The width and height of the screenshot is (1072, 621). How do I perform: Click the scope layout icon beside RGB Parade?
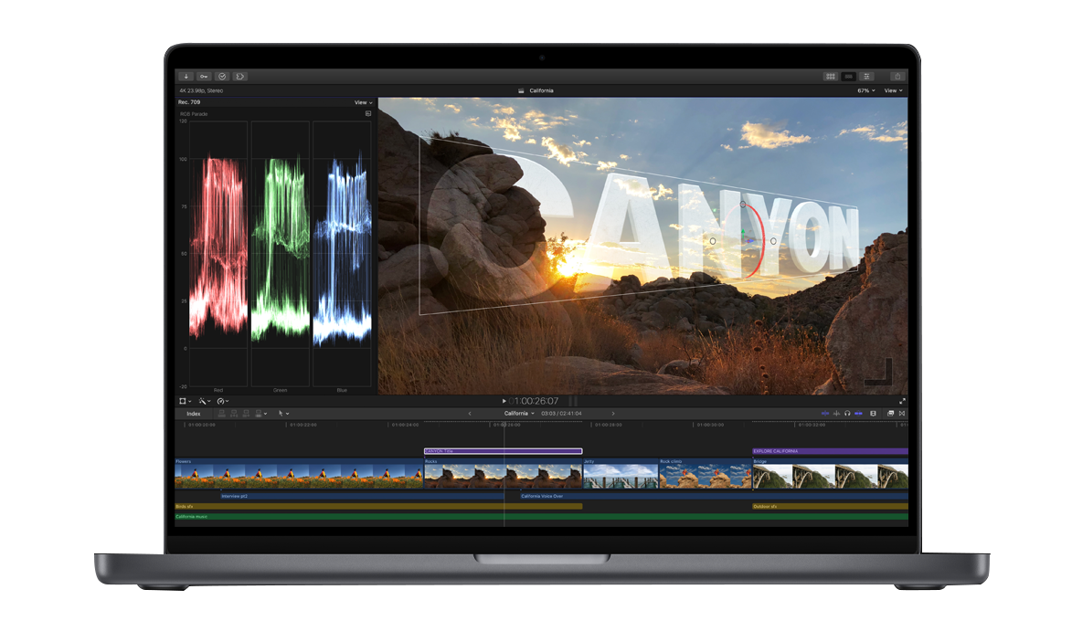(367, 113)
